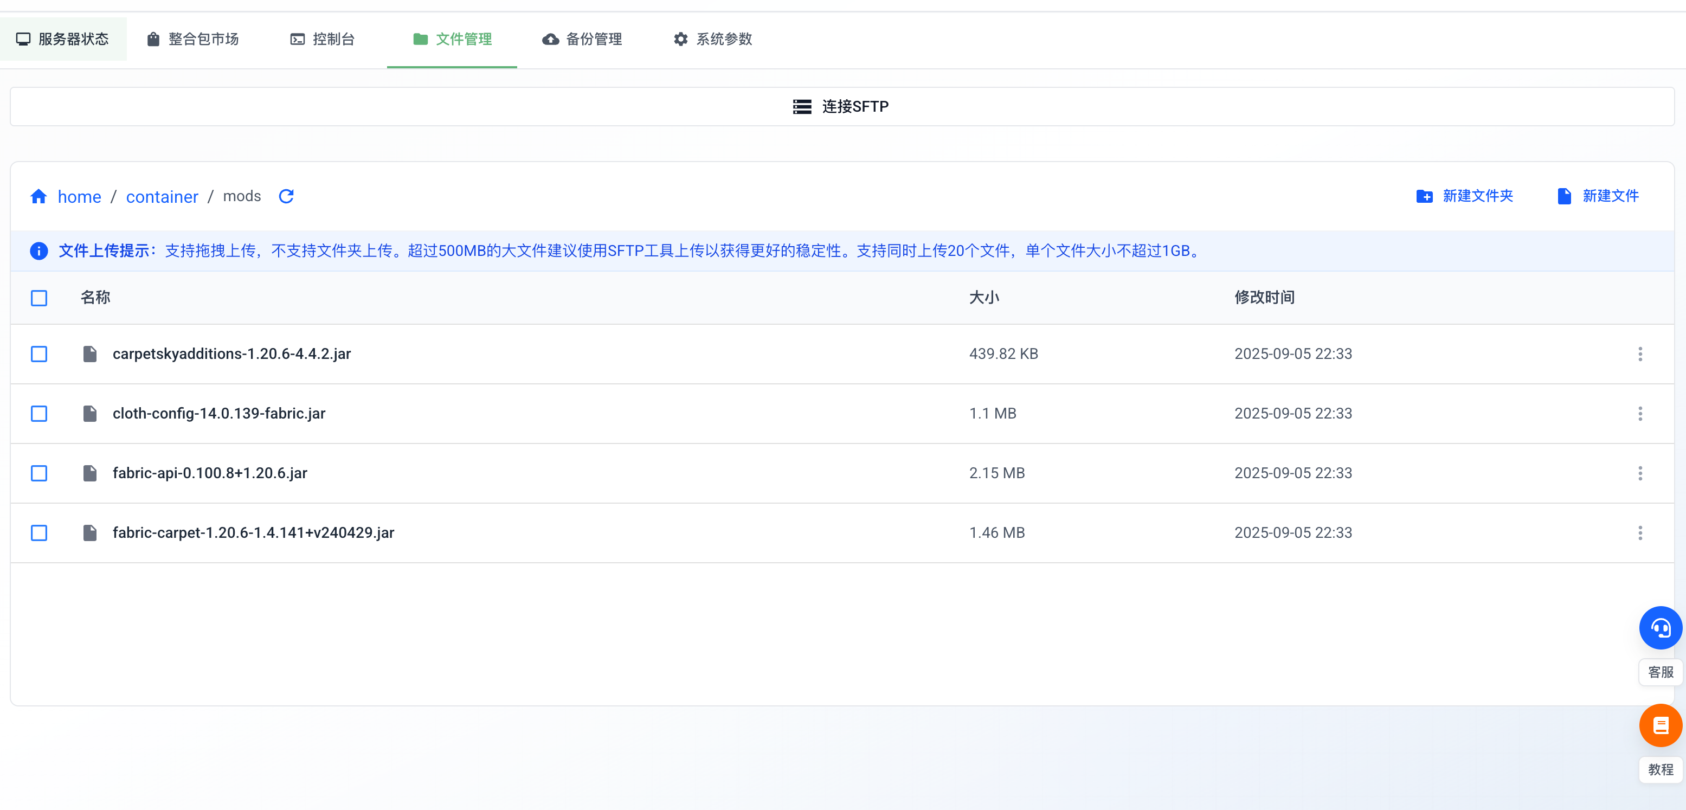The image size is (1686, 810).
Task: Click the new folder plus icon
Action: [1424, 196]
